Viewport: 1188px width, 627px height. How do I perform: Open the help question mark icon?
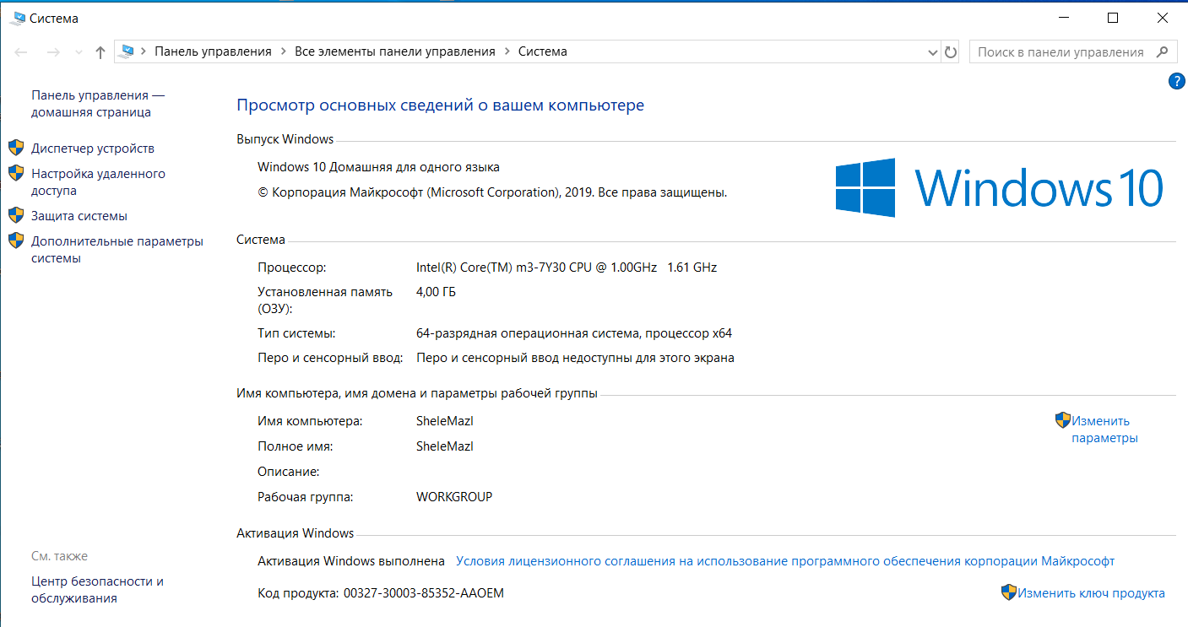[1176, 81]
